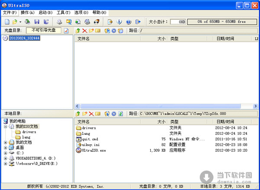Click the Help question mark icon

(129, 22)
